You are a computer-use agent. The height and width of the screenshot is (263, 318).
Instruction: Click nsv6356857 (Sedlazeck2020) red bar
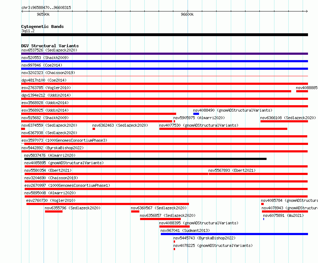[x=160, y=219]
